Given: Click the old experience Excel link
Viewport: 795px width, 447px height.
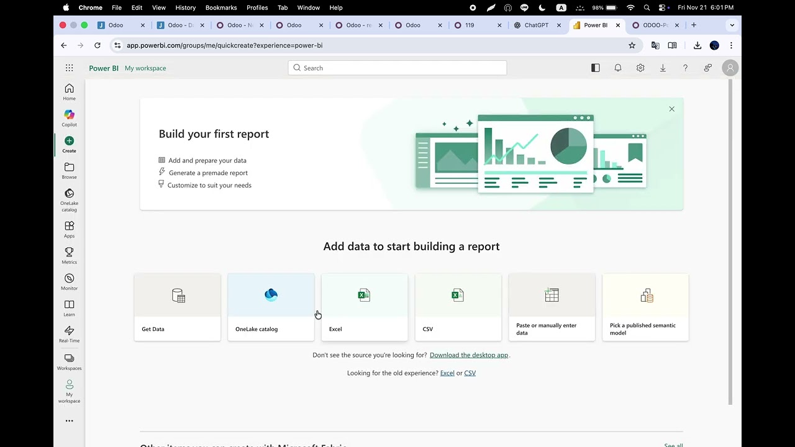Looking at the screenshot, I should coord(447,373).
